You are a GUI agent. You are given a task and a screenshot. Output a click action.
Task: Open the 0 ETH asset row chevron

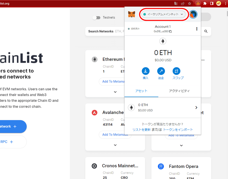pyautogui.click(x=196, y=108)
